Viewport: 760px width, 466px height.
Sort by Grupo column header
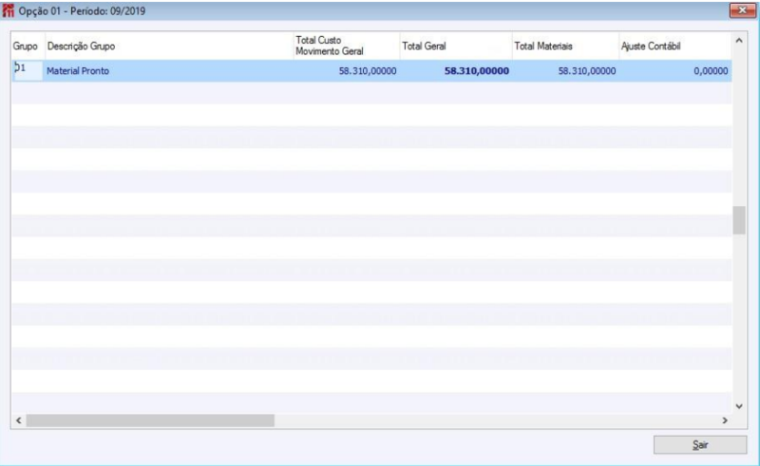28,46
